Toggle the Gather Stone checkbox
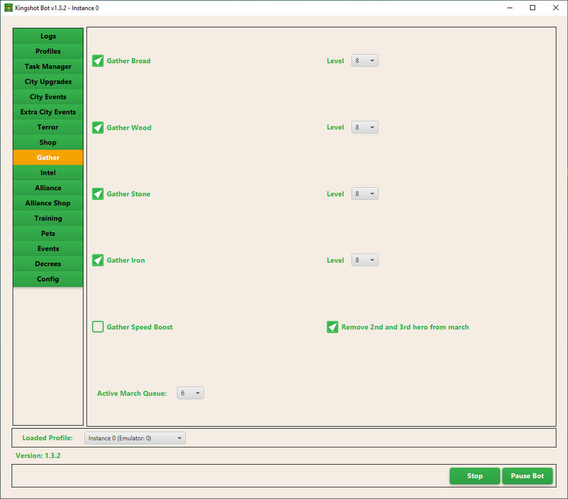 98,194
